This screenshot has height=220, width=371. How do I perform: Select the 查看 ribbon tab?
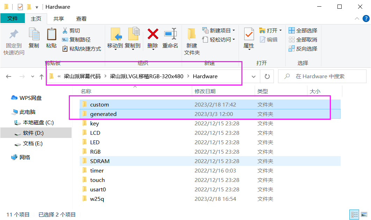coord(81,19)
